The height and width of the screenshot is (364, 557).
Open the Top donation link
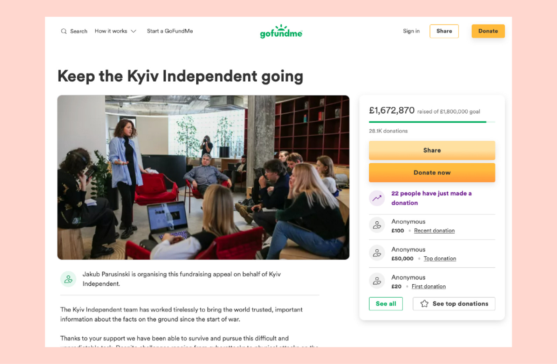440,258
